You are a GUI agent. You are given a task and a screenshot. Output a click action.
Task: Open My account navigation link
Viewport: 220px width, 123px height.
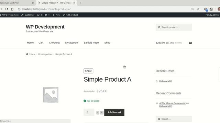71,43
